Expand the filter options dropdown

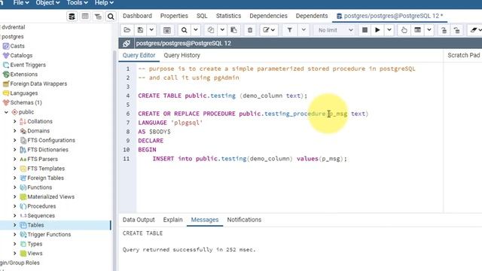(x=304, y=30)
